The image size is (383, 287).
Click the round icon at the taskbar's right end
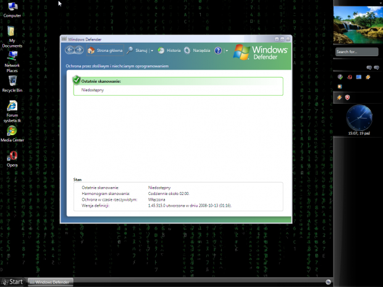(328, 282)
